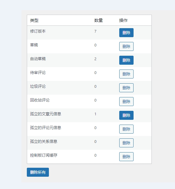Delete the 自动草稿 items

[126, 60]
